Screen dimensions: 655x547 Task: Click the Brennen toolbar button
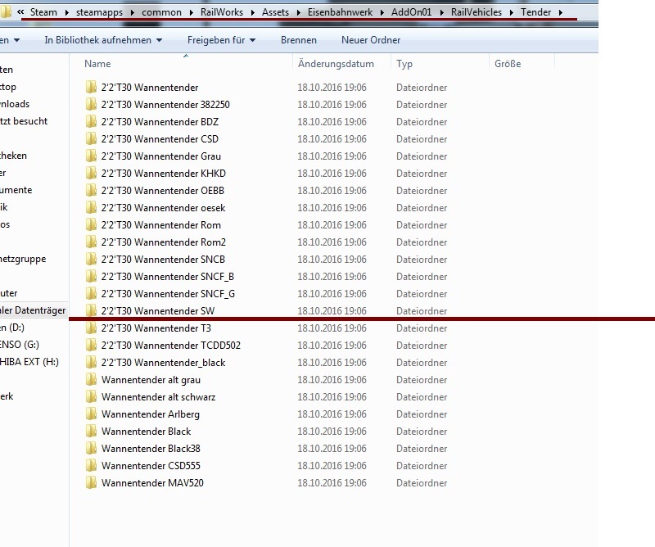coord(299,40)
